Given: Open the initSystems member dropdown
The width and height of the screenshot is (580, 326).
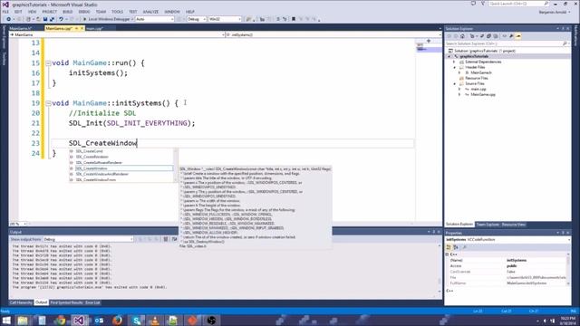Looking at the screenshot, I should click(x=333, y=34).
